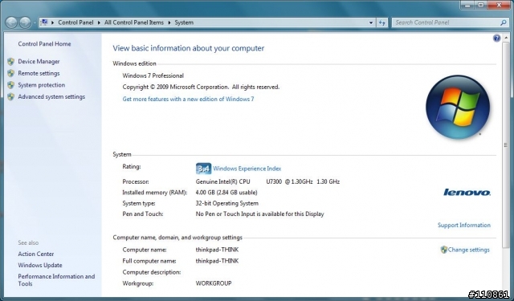514x301 pixels.
Task: Click the scrollbar up arrow
Action: pos(505,38)
